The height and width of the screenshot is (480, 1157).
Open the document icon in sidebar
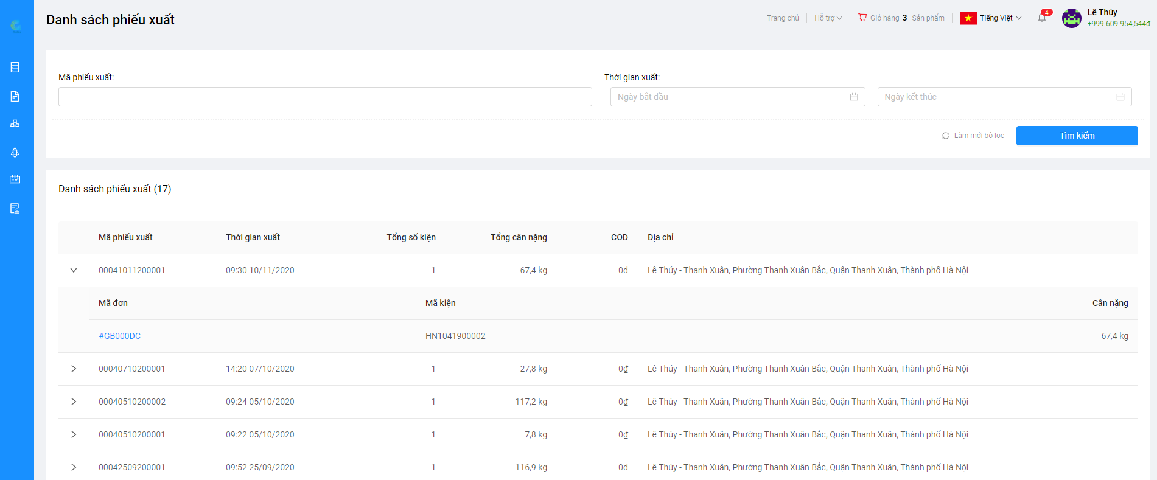pos(15,96)
